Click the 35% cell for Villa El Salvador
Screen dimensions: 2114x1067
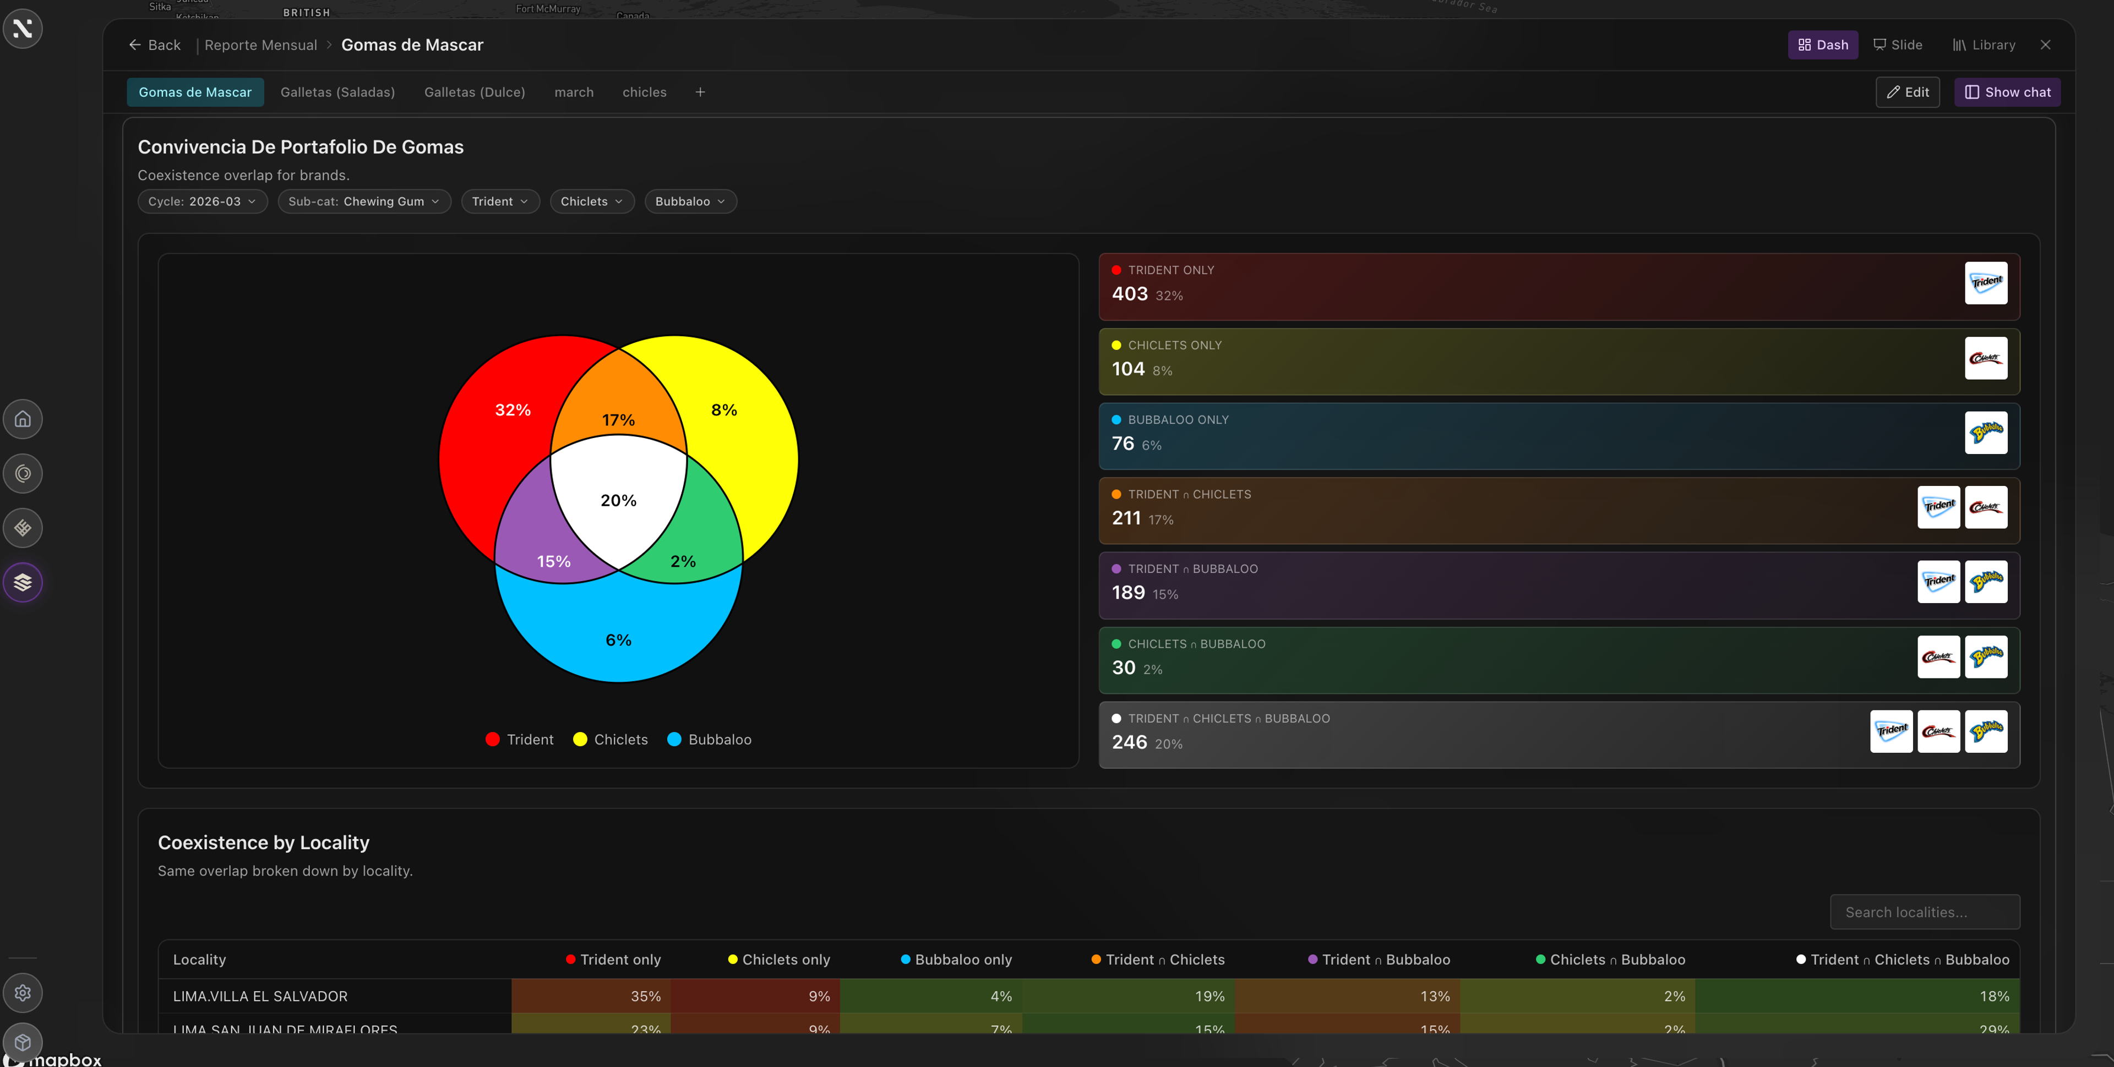click(x=591, y=995)
